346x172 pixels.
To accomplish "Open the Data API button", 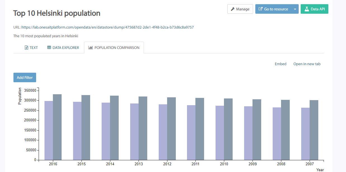I will point(314,9).
